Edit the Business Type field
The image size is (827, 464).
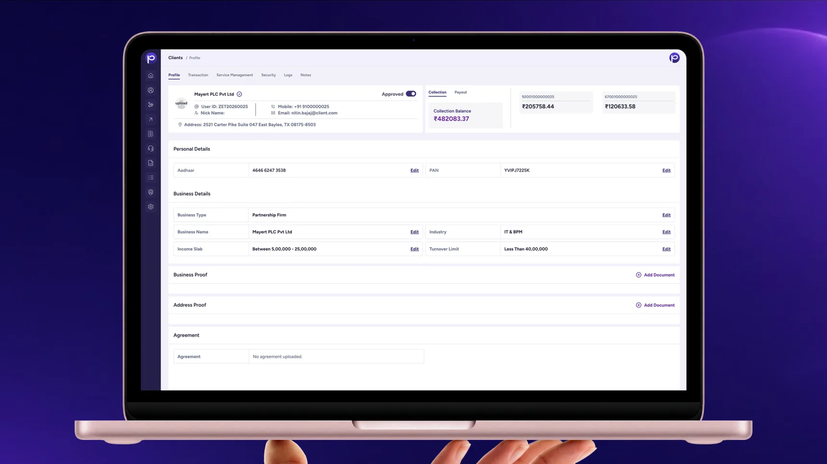click(x=666, y=215)
